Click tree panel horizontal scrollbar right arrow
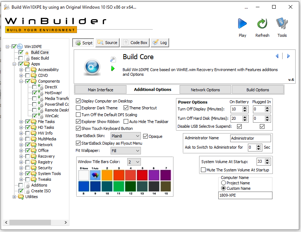 point(66,222)
